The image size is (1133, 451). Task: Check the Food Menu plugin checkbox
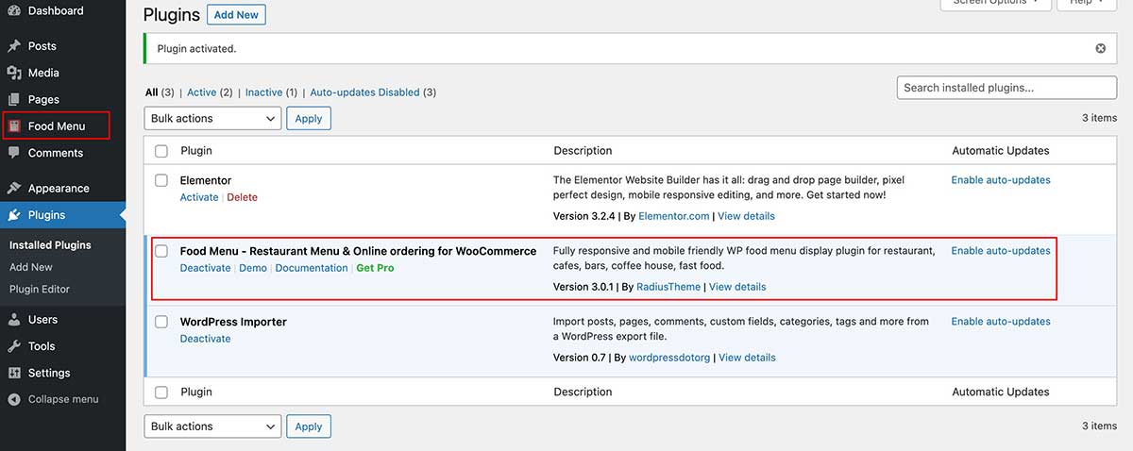[161, 251]
